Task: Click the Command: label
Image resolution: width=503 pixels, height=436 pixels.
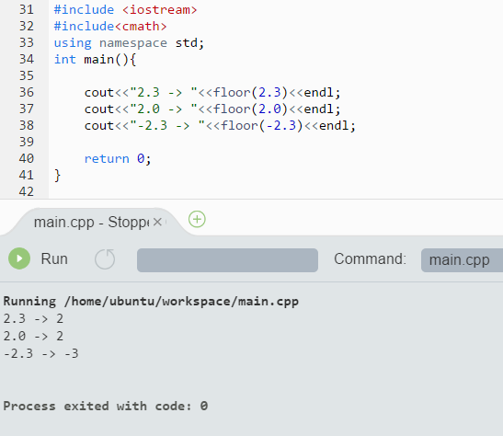Action: (x=370, y=258)
